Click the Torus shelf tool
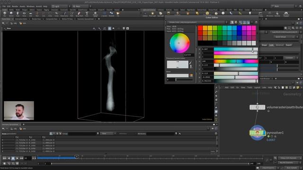Screen dimensions: 303x170 pyautogui.click(x=24, y=14)
